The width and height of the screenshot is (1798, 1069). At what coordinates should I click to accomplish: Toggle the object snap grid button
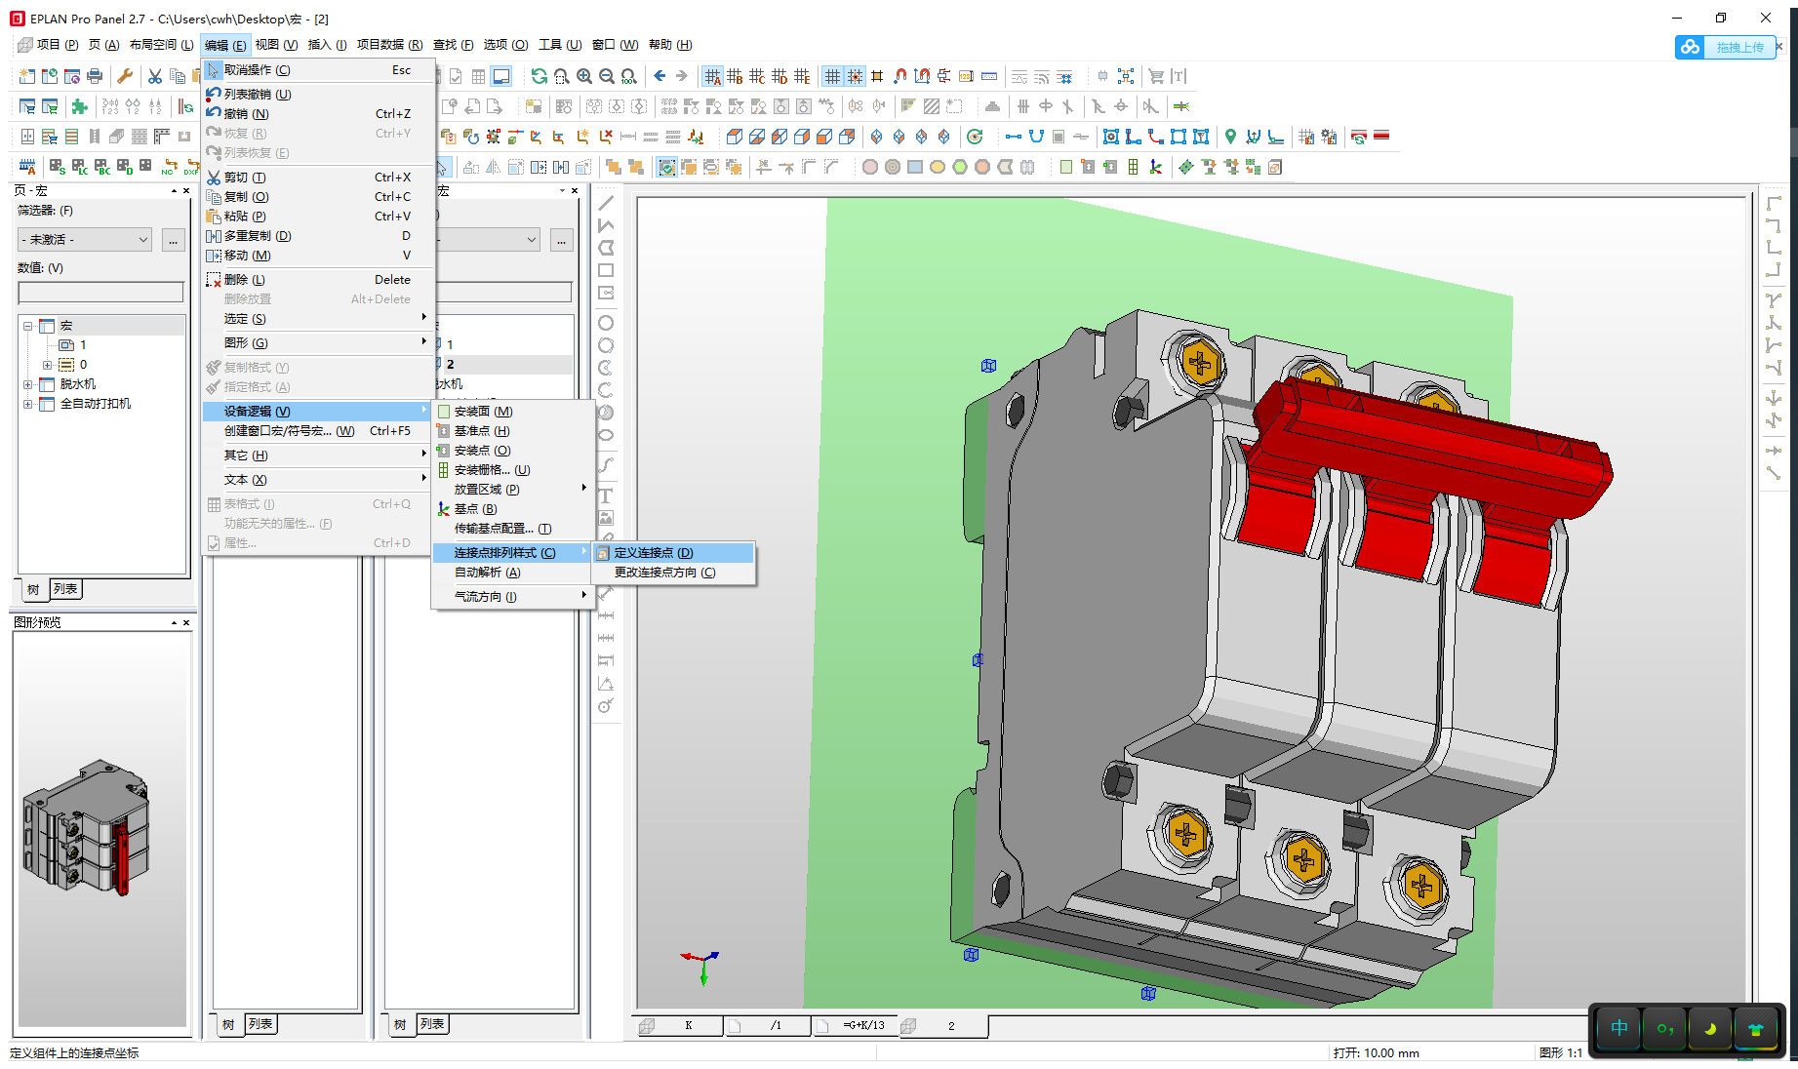tap(855, 76)
